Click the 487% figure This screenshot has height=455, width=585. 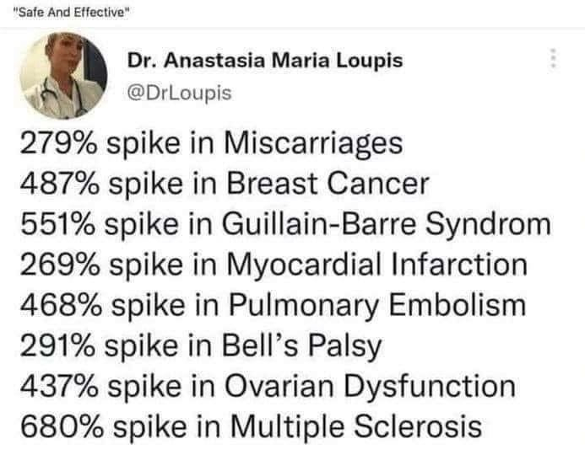[60, 184]
